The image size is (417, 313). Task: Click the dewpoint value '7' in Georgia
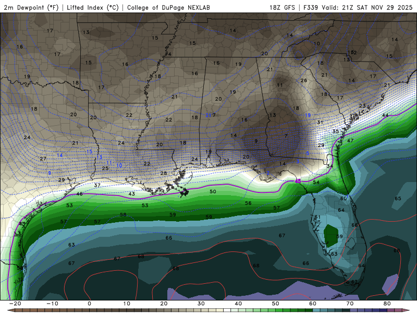pos(286,136)
